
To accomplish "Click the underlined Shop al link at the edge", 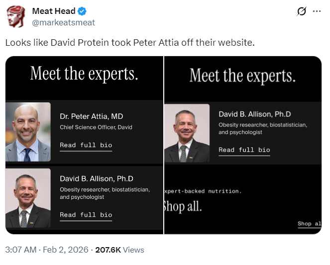I will point(309,224).
